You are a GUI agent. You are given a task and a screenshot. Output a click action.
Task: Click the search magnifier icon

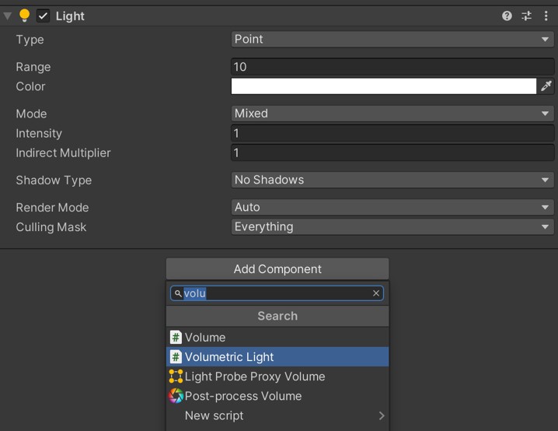coord(178,293)
